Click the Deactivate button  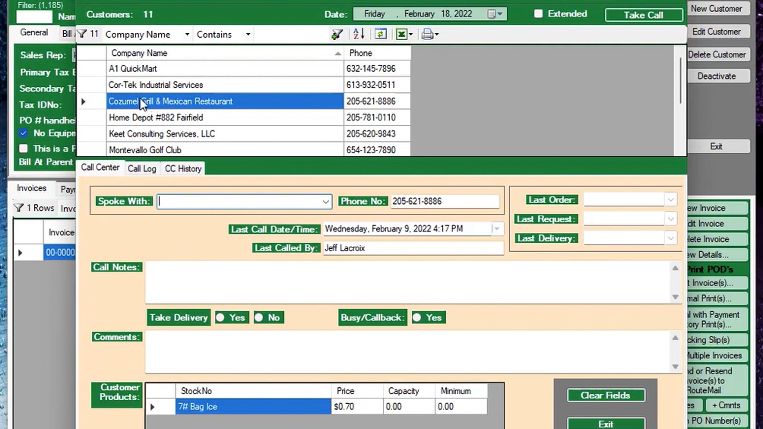[717, 76]
